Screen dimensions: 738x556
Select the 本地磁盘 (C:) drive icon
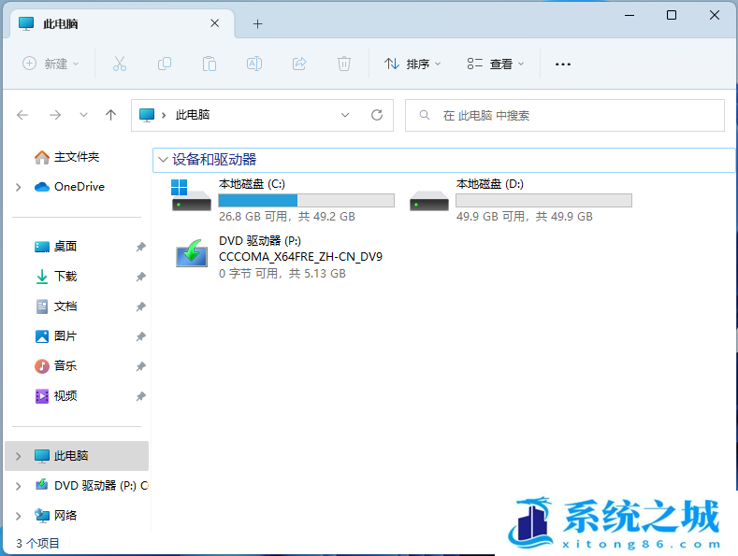[191, 195]
